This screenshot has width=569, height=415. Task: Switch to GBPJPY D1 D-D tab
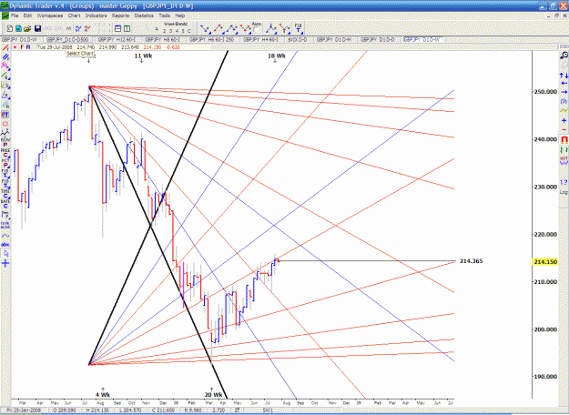[x=377, y=39]
